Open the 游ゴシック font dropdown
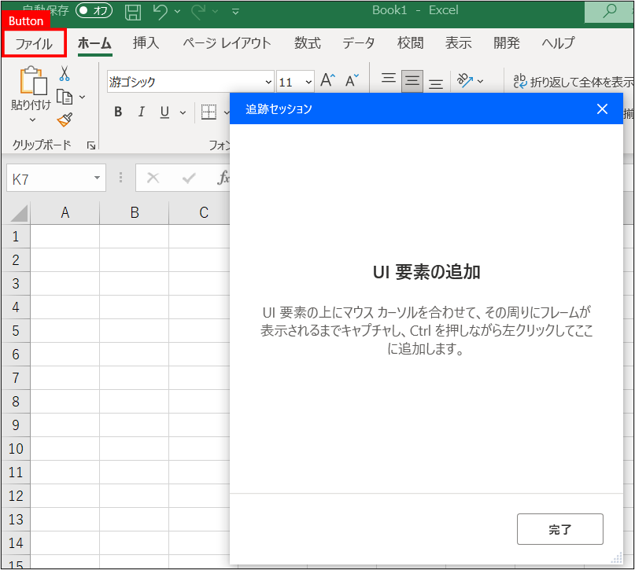The width and height of the screenshot is (635, 570). (268, 81)
